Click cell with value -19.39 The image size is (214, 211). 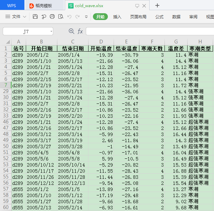pyautogui.click(x=101, y=55)
